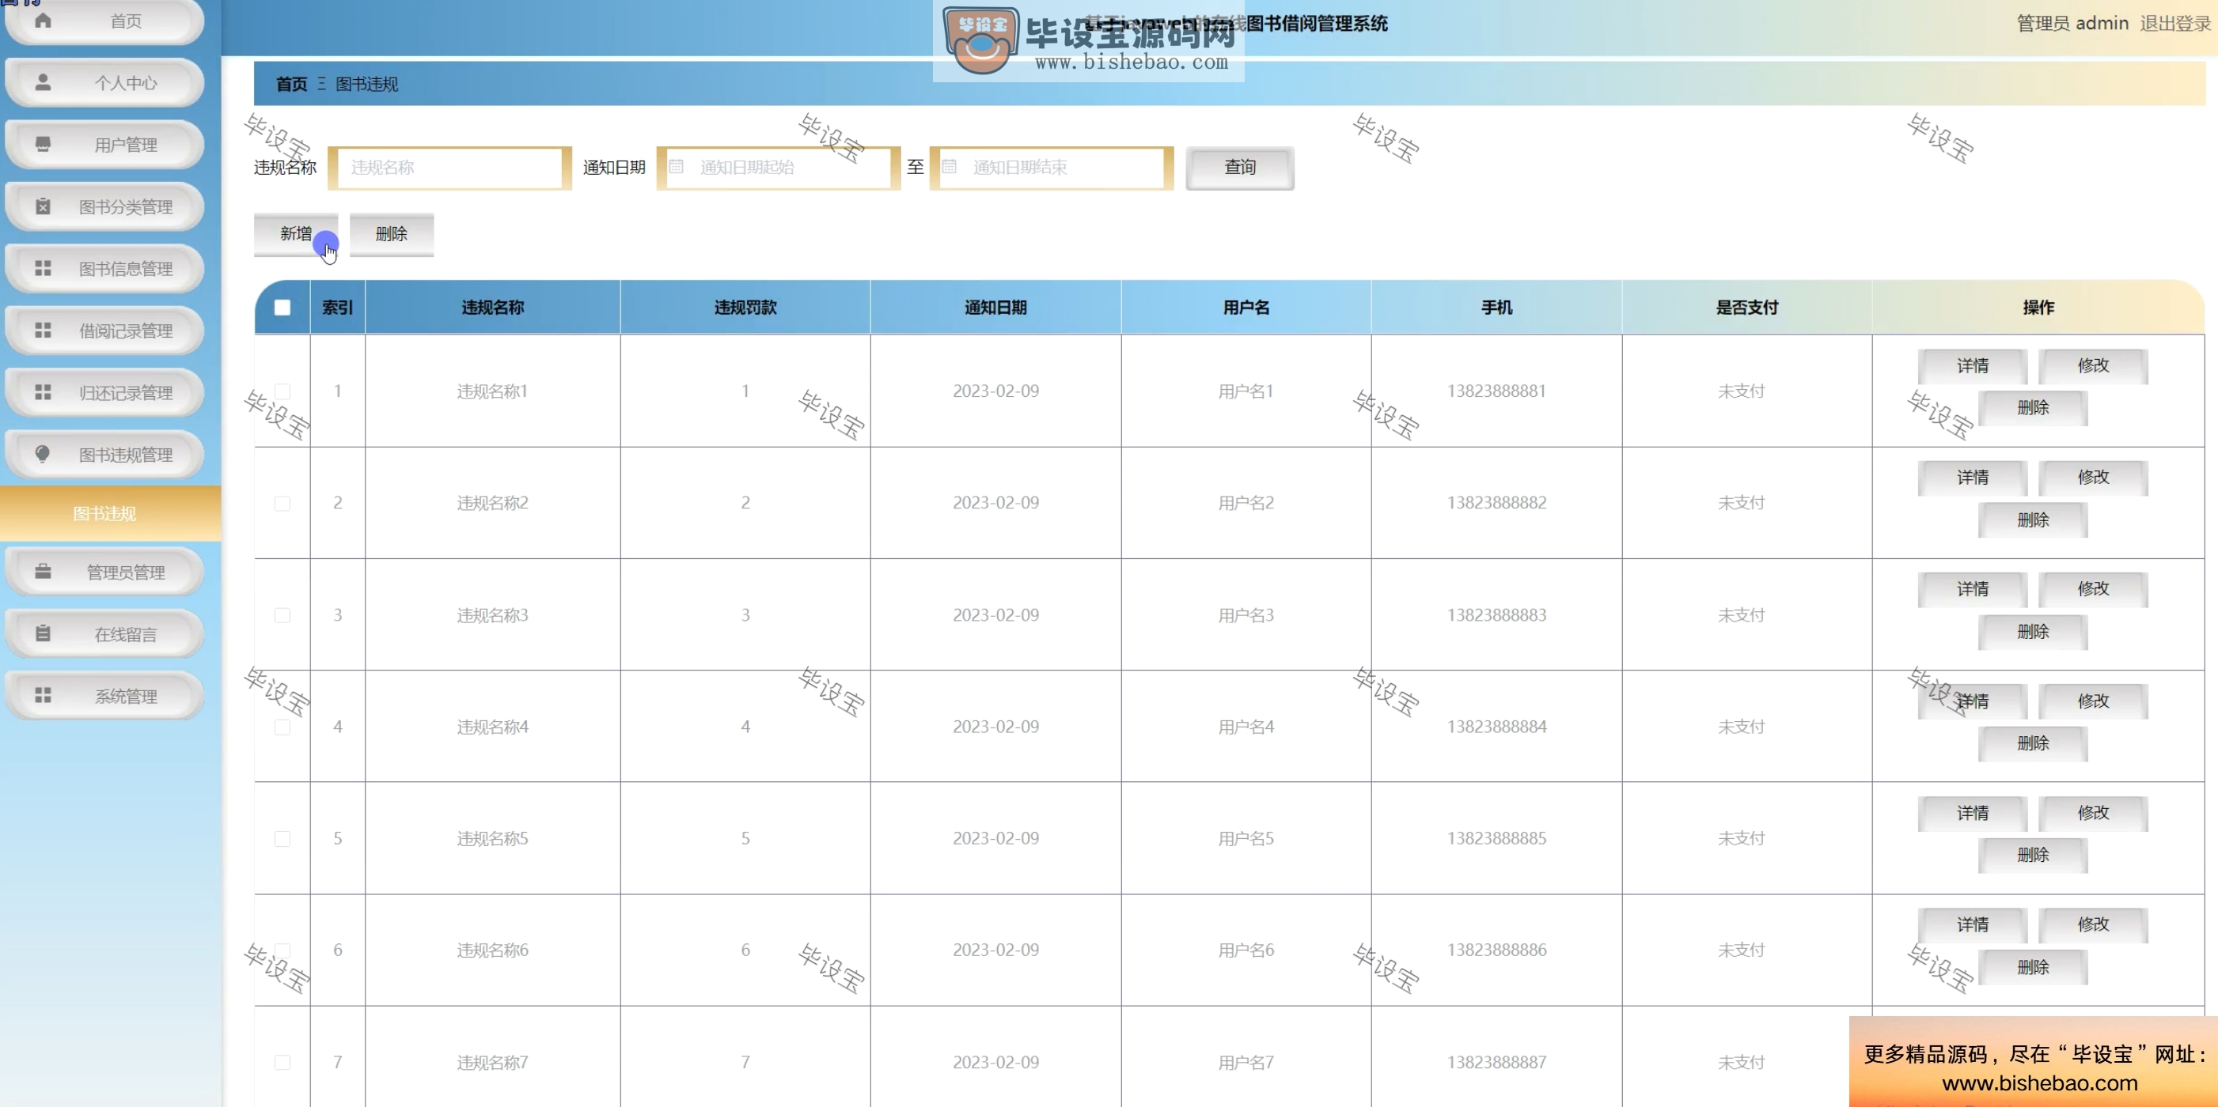
Task: Click 修改 for row 违规名称1
Action: pos(2093,365)
